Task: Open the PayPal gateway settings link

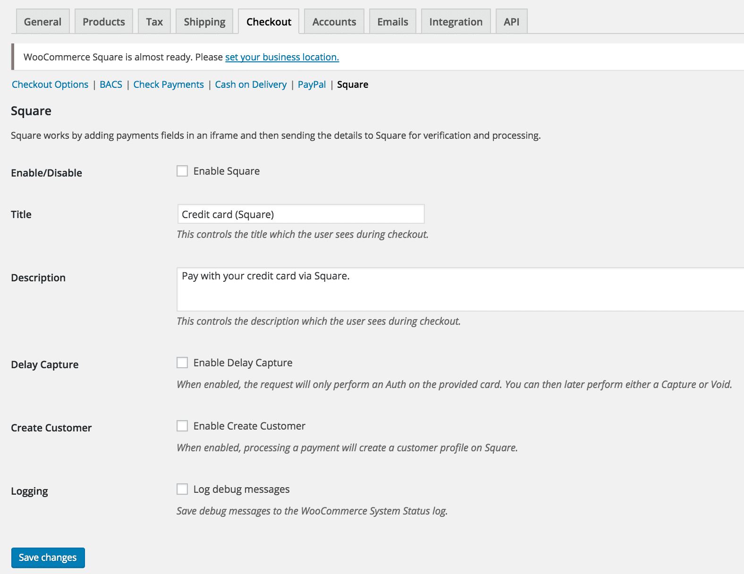Action: pos(312,84)
